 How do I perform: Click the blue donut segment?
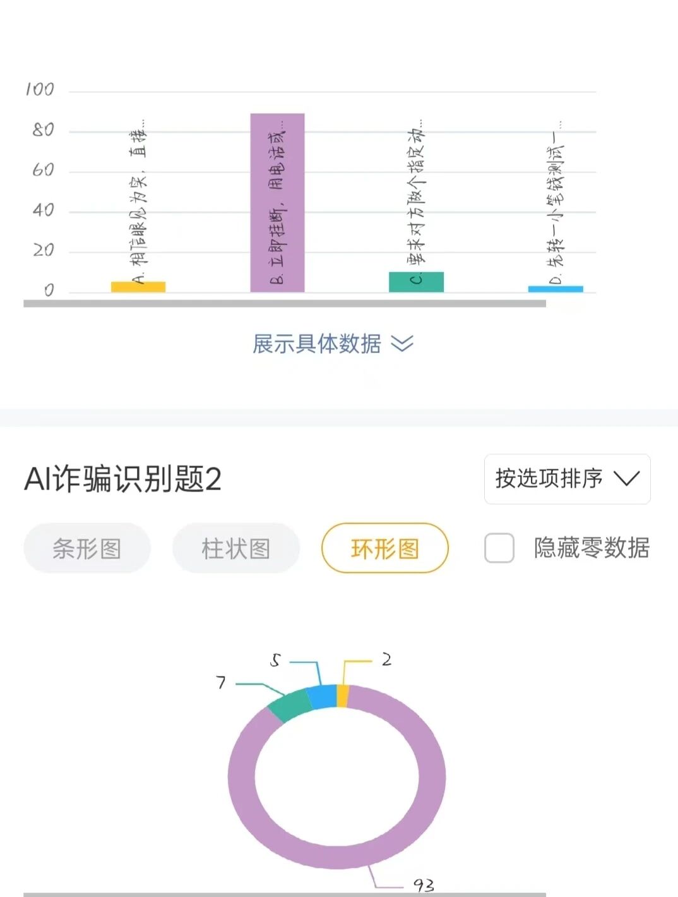pos(321,697)
